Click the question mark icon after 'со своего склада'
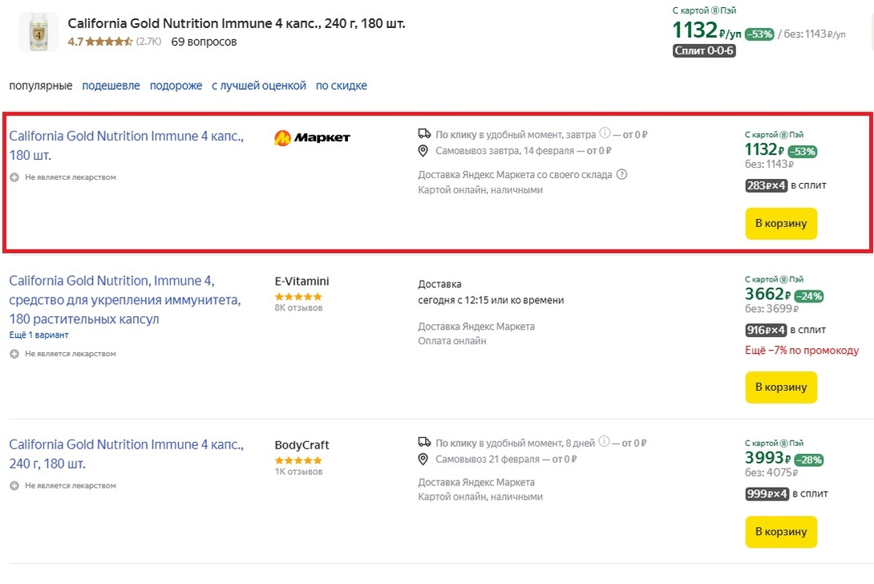 click(621, 174)
